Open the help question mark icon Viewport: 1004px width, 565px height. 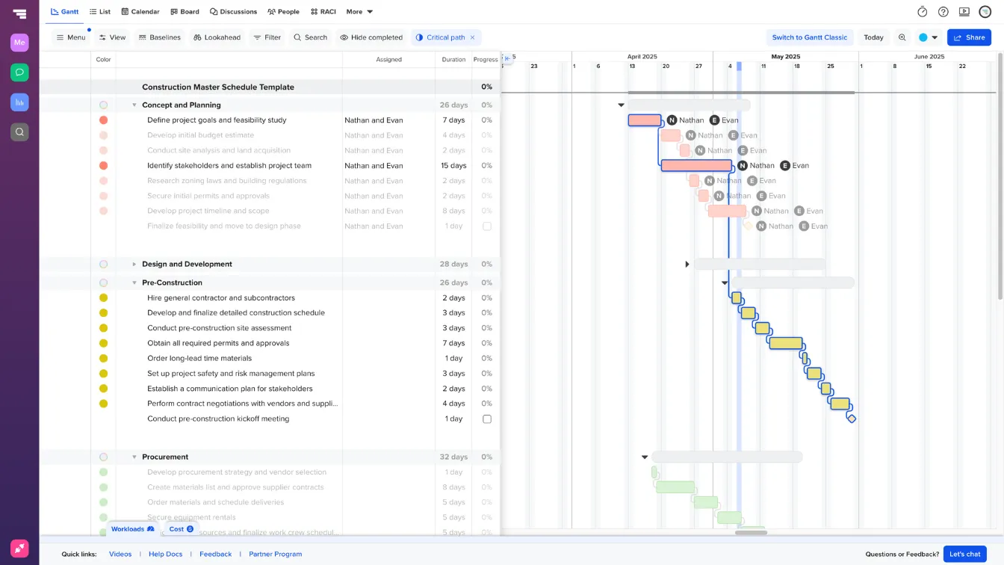click(943, 11)
